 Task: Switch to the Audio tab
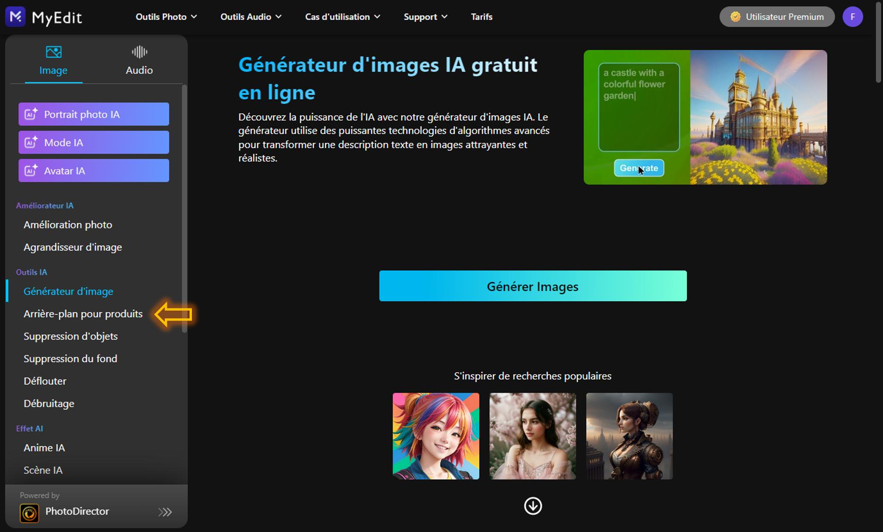139,60
